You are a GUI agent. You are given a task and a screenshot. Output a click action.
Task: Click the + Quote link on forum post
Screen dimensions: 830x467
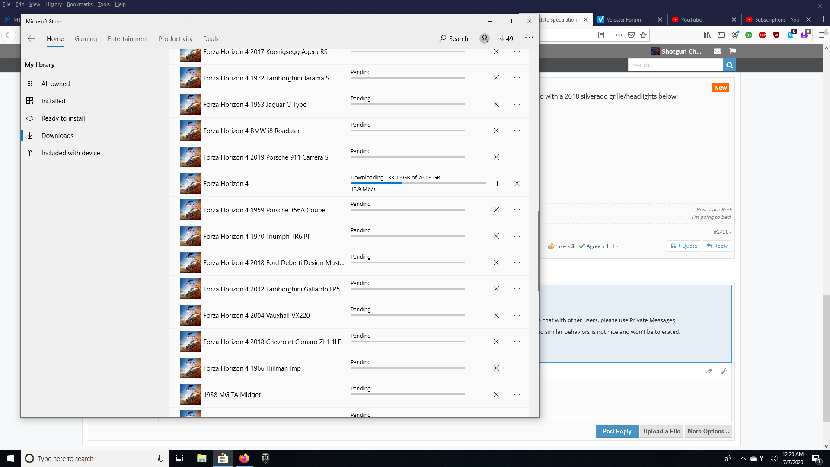click(x=684, y=246)
